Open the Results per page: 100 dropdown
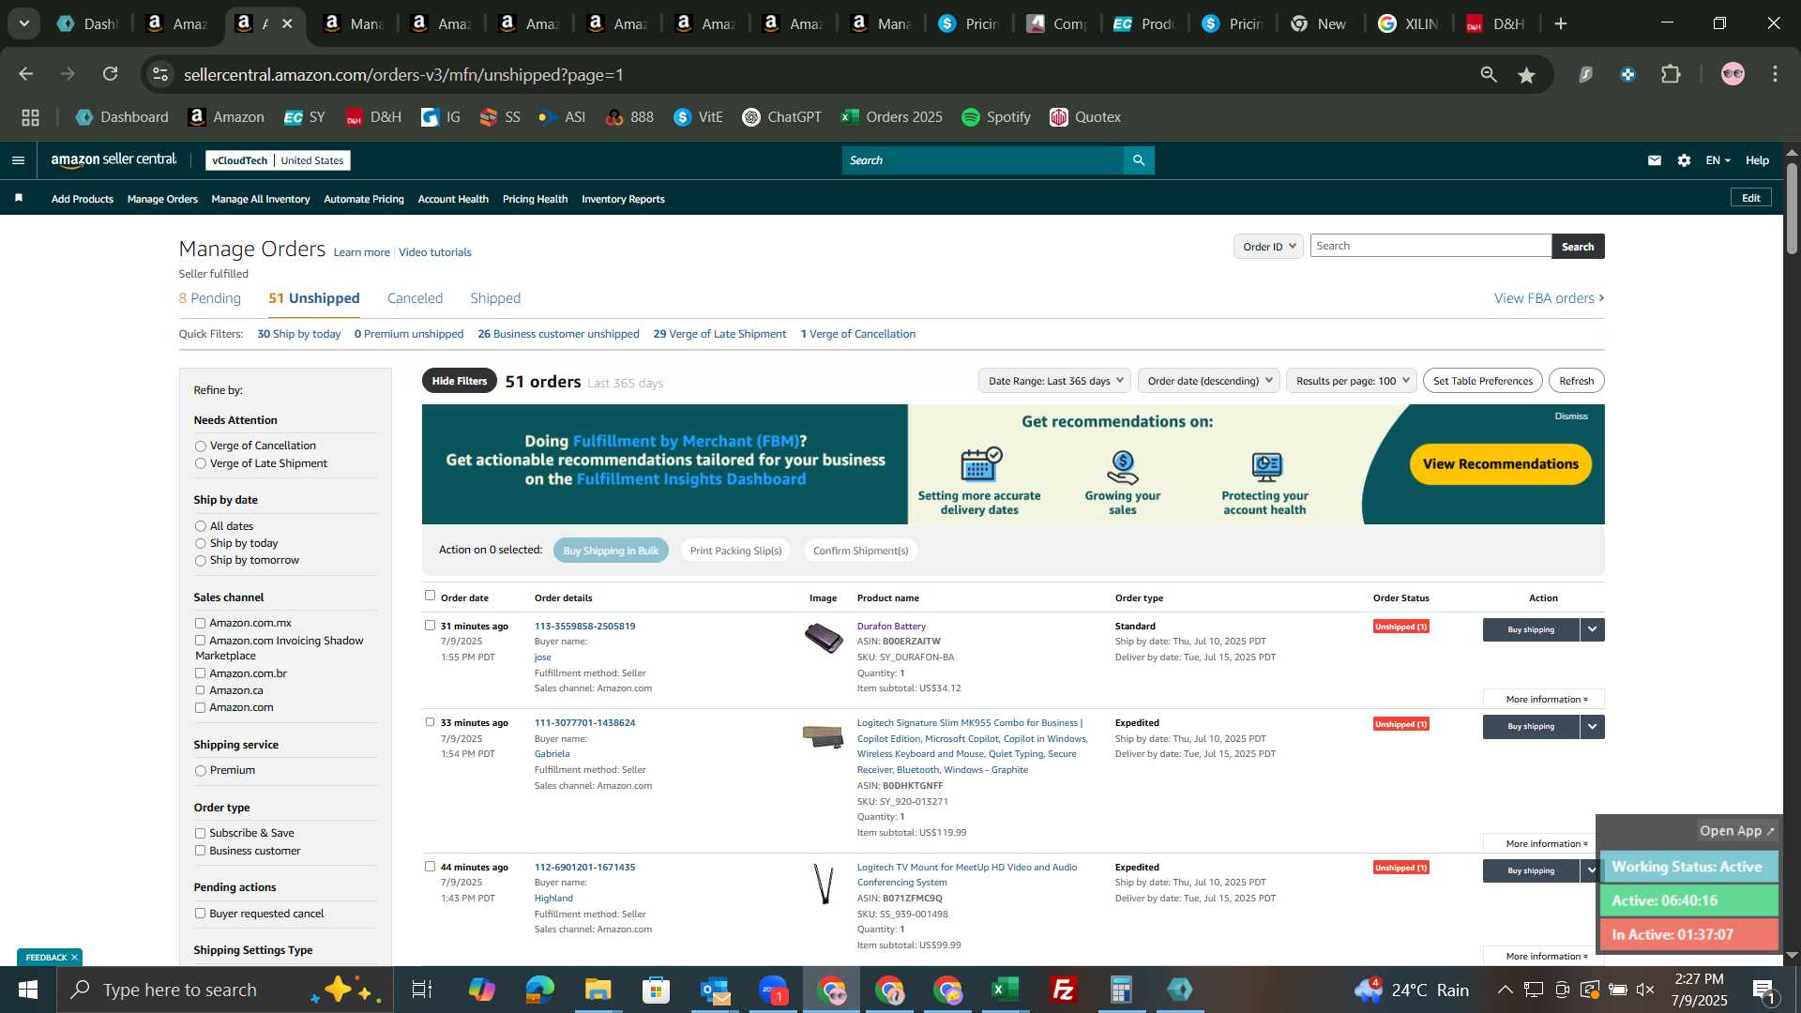Screen dimensions: 1801x1013 coord(1352,381)
